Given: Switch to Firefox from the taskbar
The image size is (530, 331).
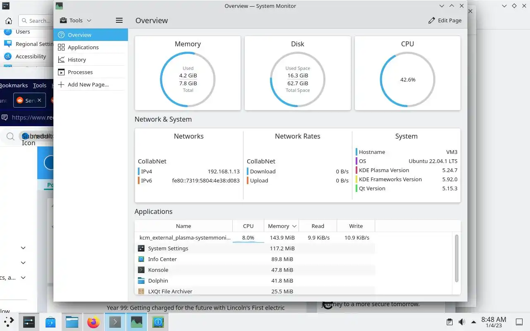Looking at the screenshot, I should 94,322.
